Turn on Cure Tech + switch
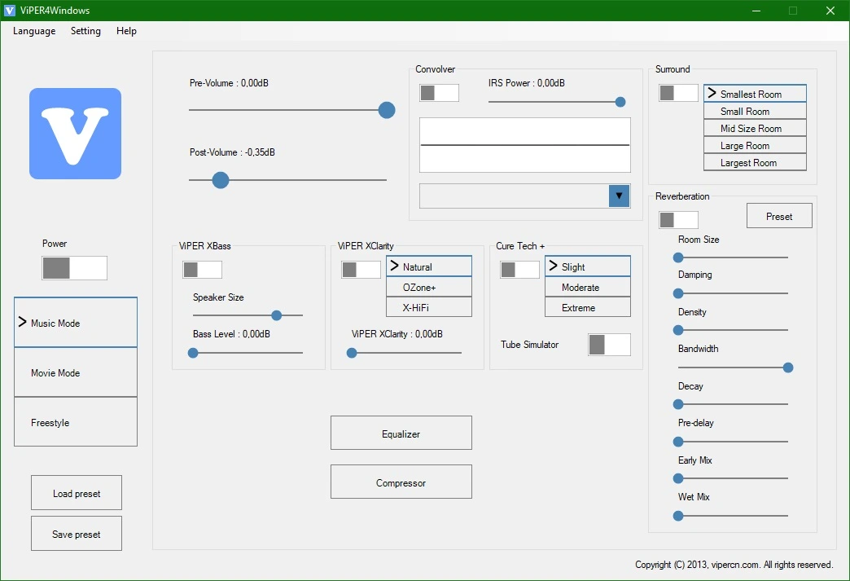The image size is (850, 581). point(520,270)
